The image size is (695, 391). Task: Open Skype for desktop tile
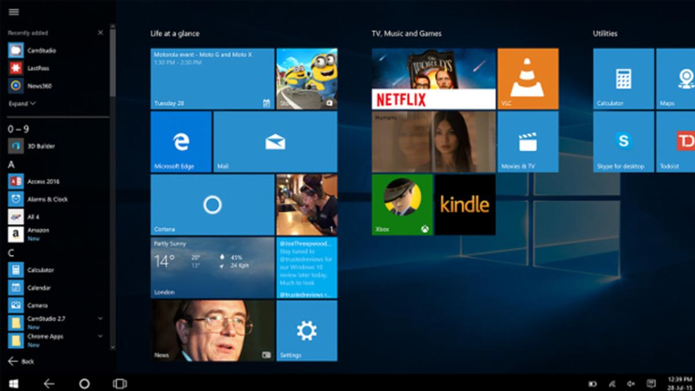623,141
